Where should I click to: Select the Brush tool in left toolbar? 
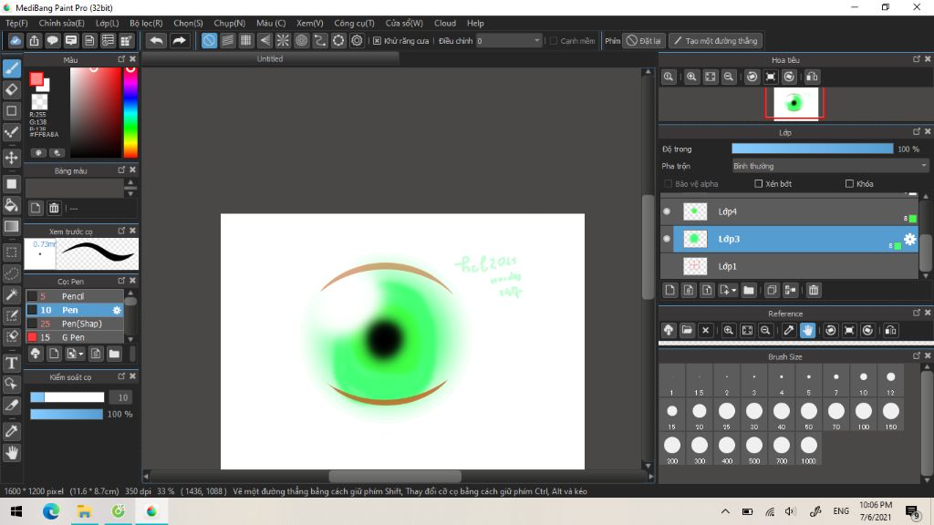coord(11,68)
